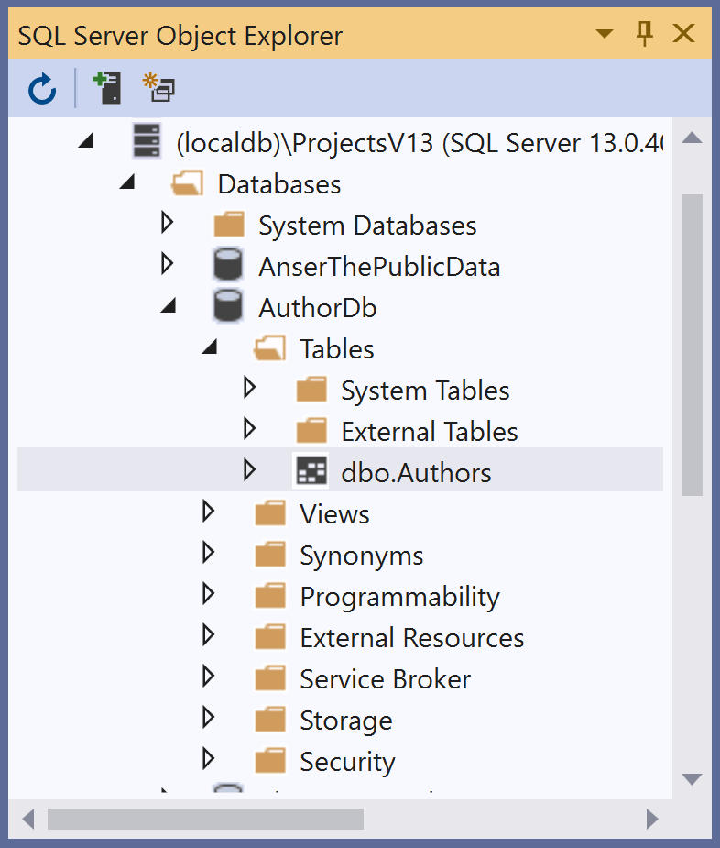Click the open Tables folder icon
720x848 pixels.
(269, 347)
